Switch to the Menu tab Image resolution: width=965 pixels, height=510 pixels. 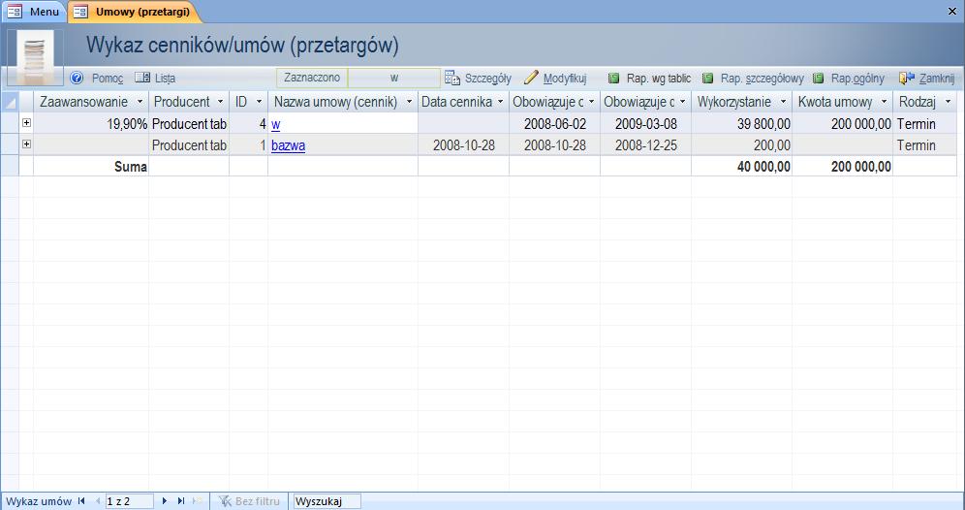(x=35, y=12)
